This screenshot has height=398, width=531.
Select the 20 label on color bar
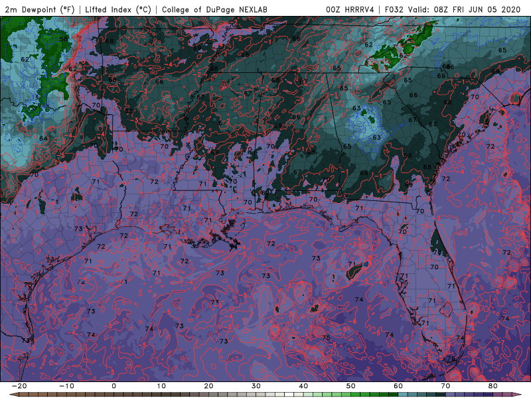pyautogui.click(x=208, y=386)
